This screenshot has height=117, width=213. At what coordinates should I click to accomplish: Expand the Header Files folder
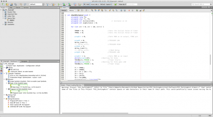3,12
